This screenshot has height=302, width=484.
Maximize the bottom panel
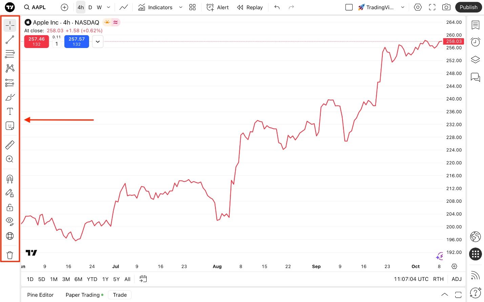click(x=458, y=295)
